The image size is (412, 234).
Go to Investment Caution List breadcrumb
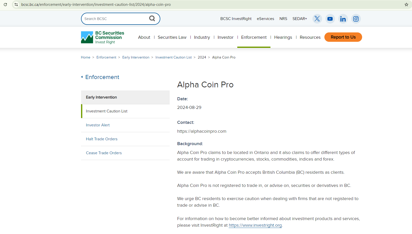click(x=173, y=57)
